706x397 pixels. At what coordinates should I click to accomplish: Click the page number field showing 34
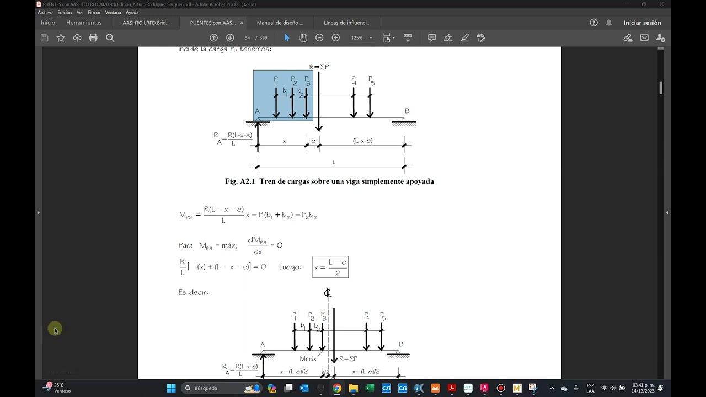tap(248, 37)
